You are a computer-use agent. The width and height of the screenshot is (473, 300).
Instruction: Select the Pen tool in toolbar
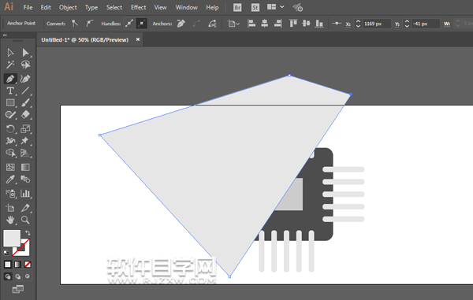10,79
